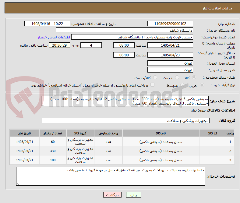The image size is (240, 203).
Task: Click the resize handle of توضیحات خریدار textarea
Action: coord(18,184)
